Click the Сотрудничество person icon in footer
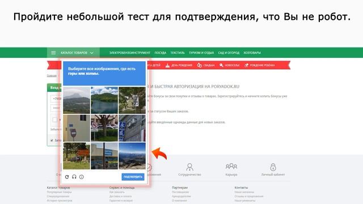Image resolution: width=363 pixels, height=204 pixels. 189,167
